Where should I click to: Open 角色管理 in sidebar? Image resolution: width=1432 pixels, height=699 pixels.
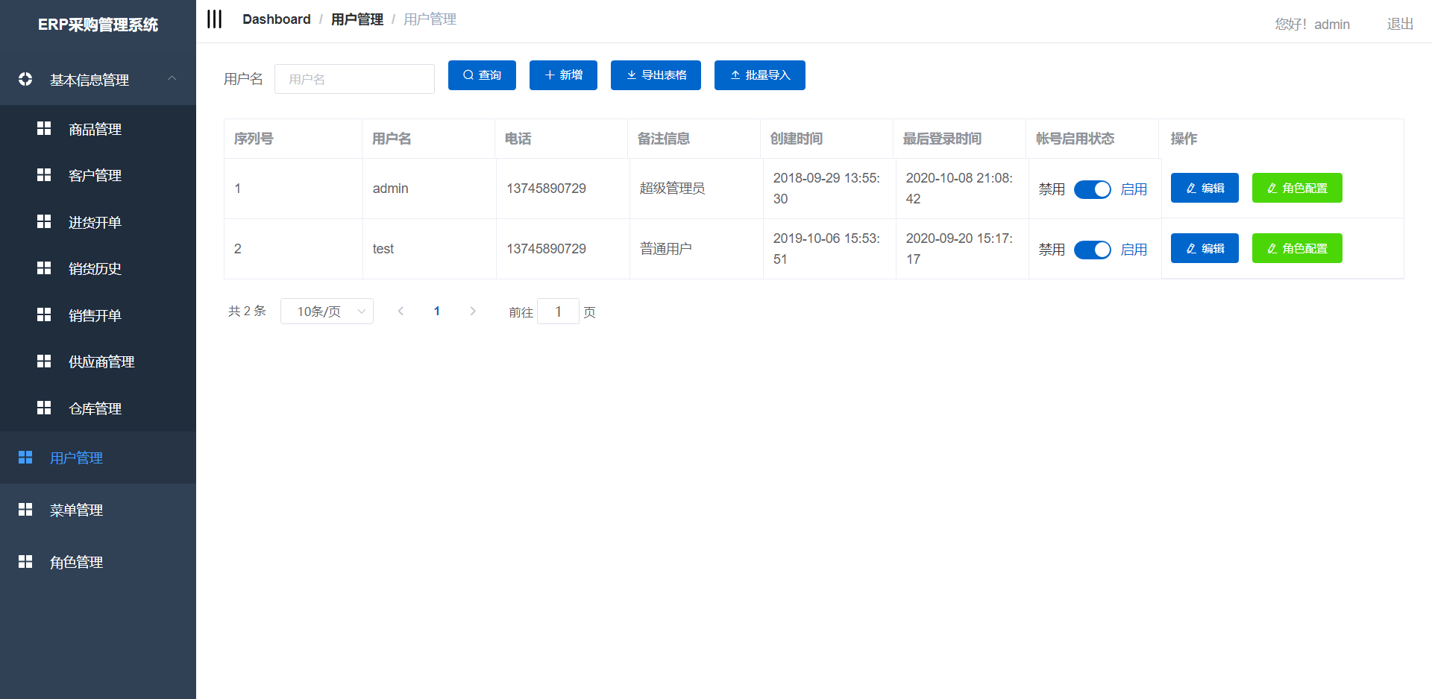tap(98, 562)
